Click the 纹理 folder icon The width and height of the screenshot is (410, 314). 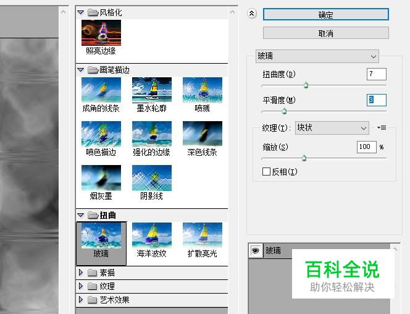point(92,286)
